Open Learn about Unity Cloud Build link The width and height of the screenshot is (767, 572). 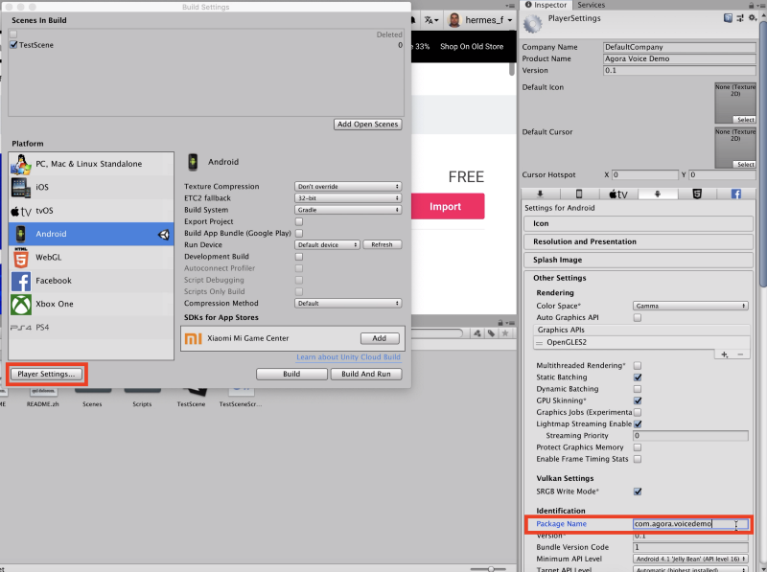click(348, 357)
